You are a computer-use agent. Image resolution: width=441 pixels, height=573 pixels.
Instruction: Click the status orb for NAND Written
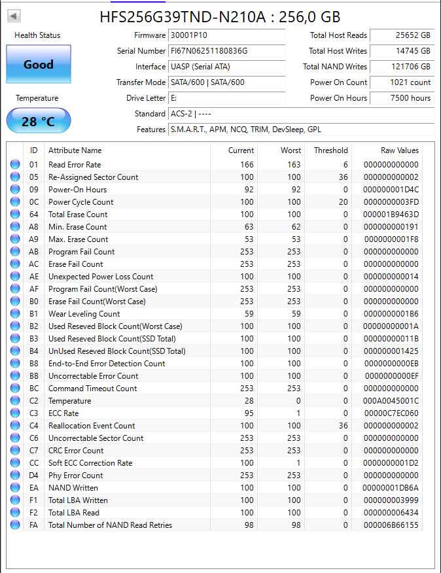[x=15, y=487]
